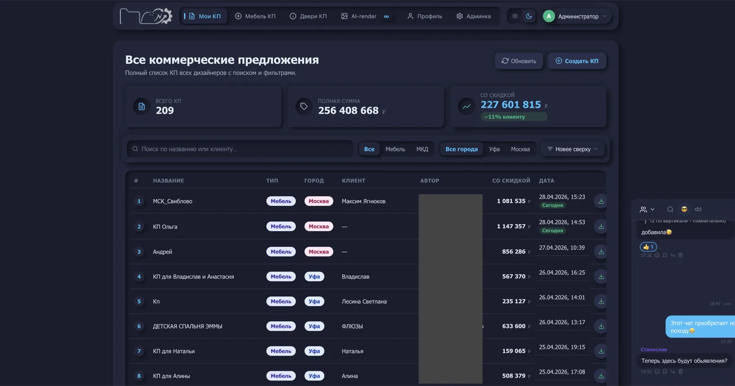Go to the Профиль tab
Image resolution: width=735 pixels, height=386 pixels.
(x=424, y=16)
